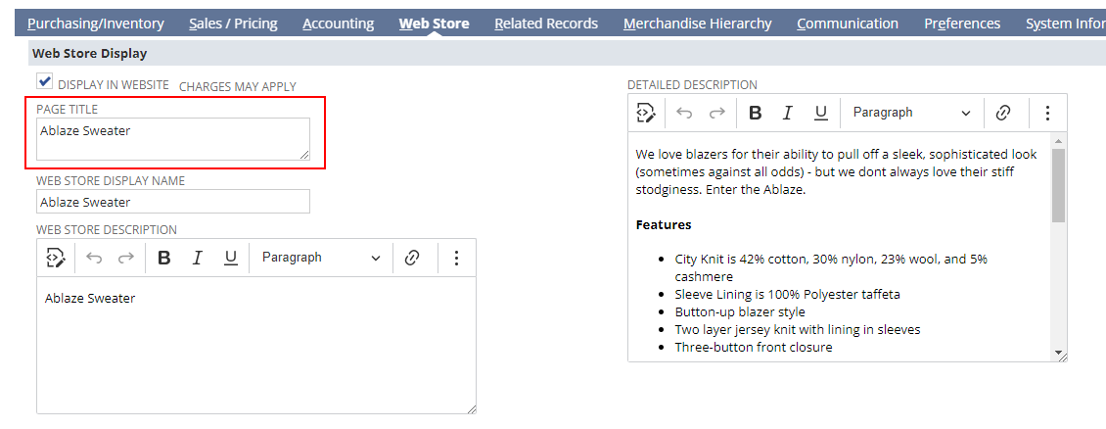Uncheck the Display in Website checkbox
The height and width of the screenshot is (429, 1106).
click(x=44, y=82)
